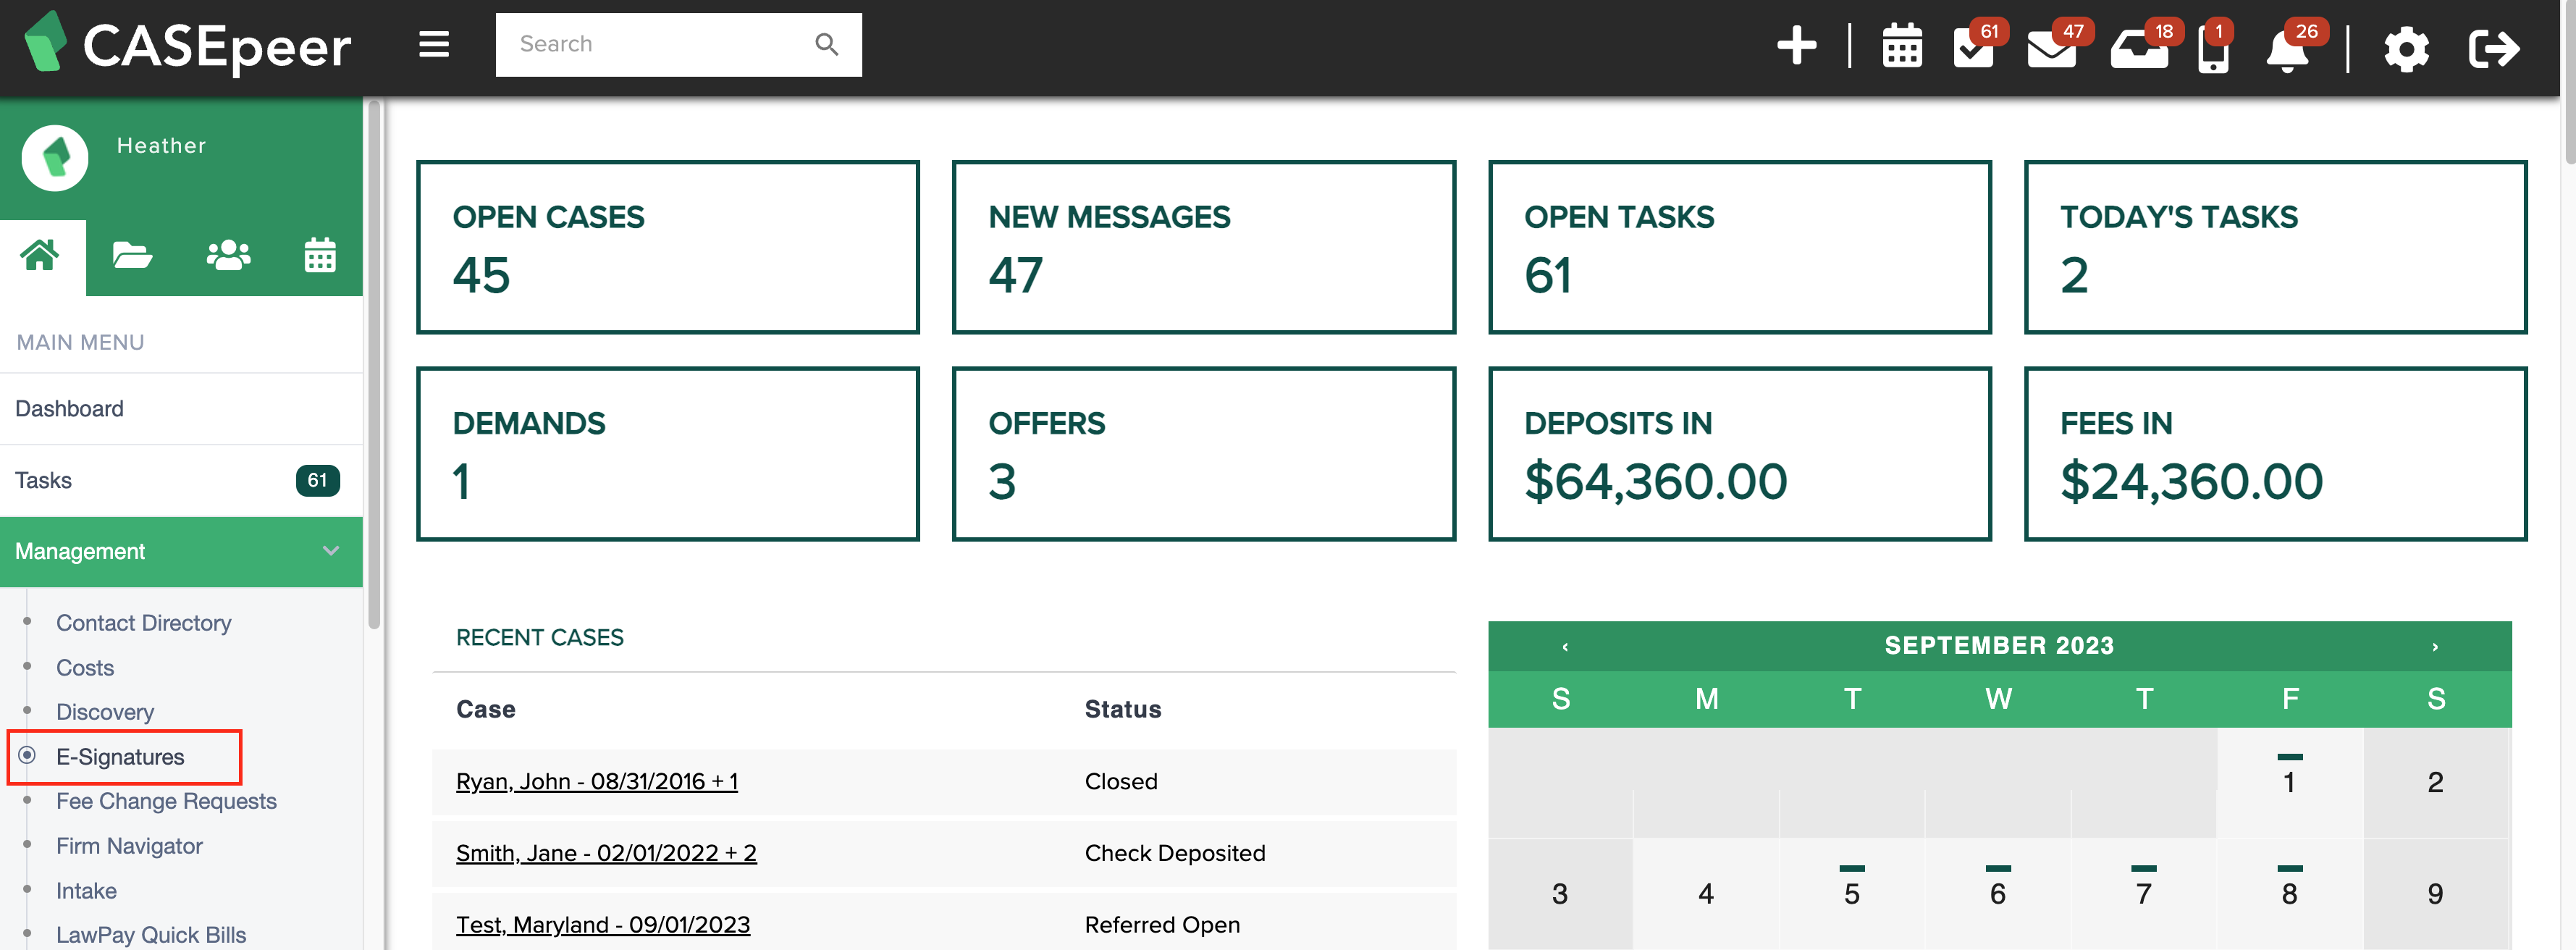Open Contact Directory
Image resolution: width=2576 pixels, height=950 pixels.
click(143, 623)
